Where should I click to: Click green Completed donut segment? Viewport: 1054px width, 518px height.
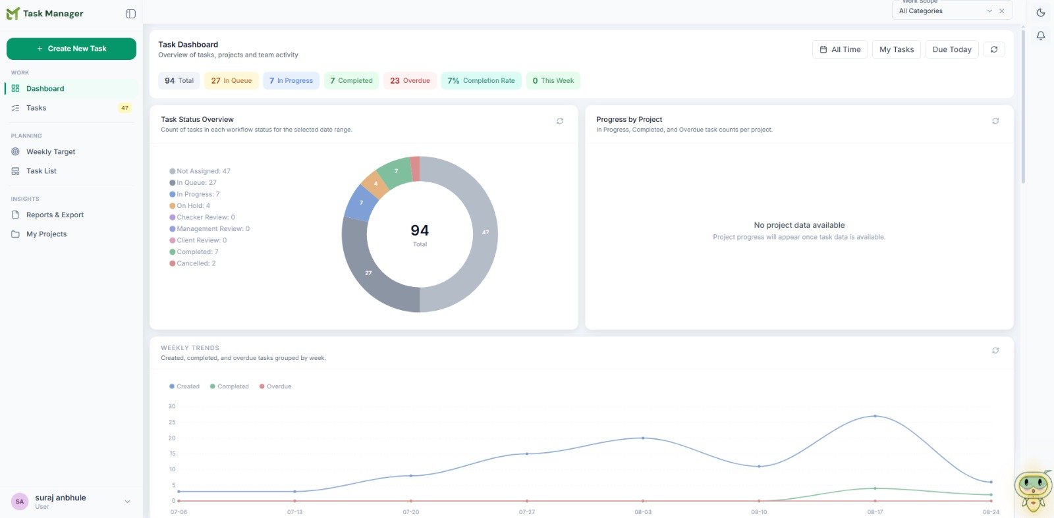point(396,171)
